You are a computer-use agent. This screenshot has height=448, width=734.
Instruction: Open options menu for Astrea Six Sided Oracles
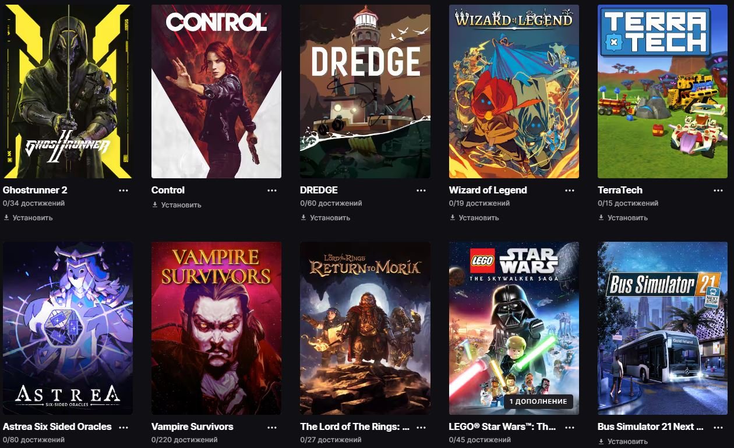[123, 427]
